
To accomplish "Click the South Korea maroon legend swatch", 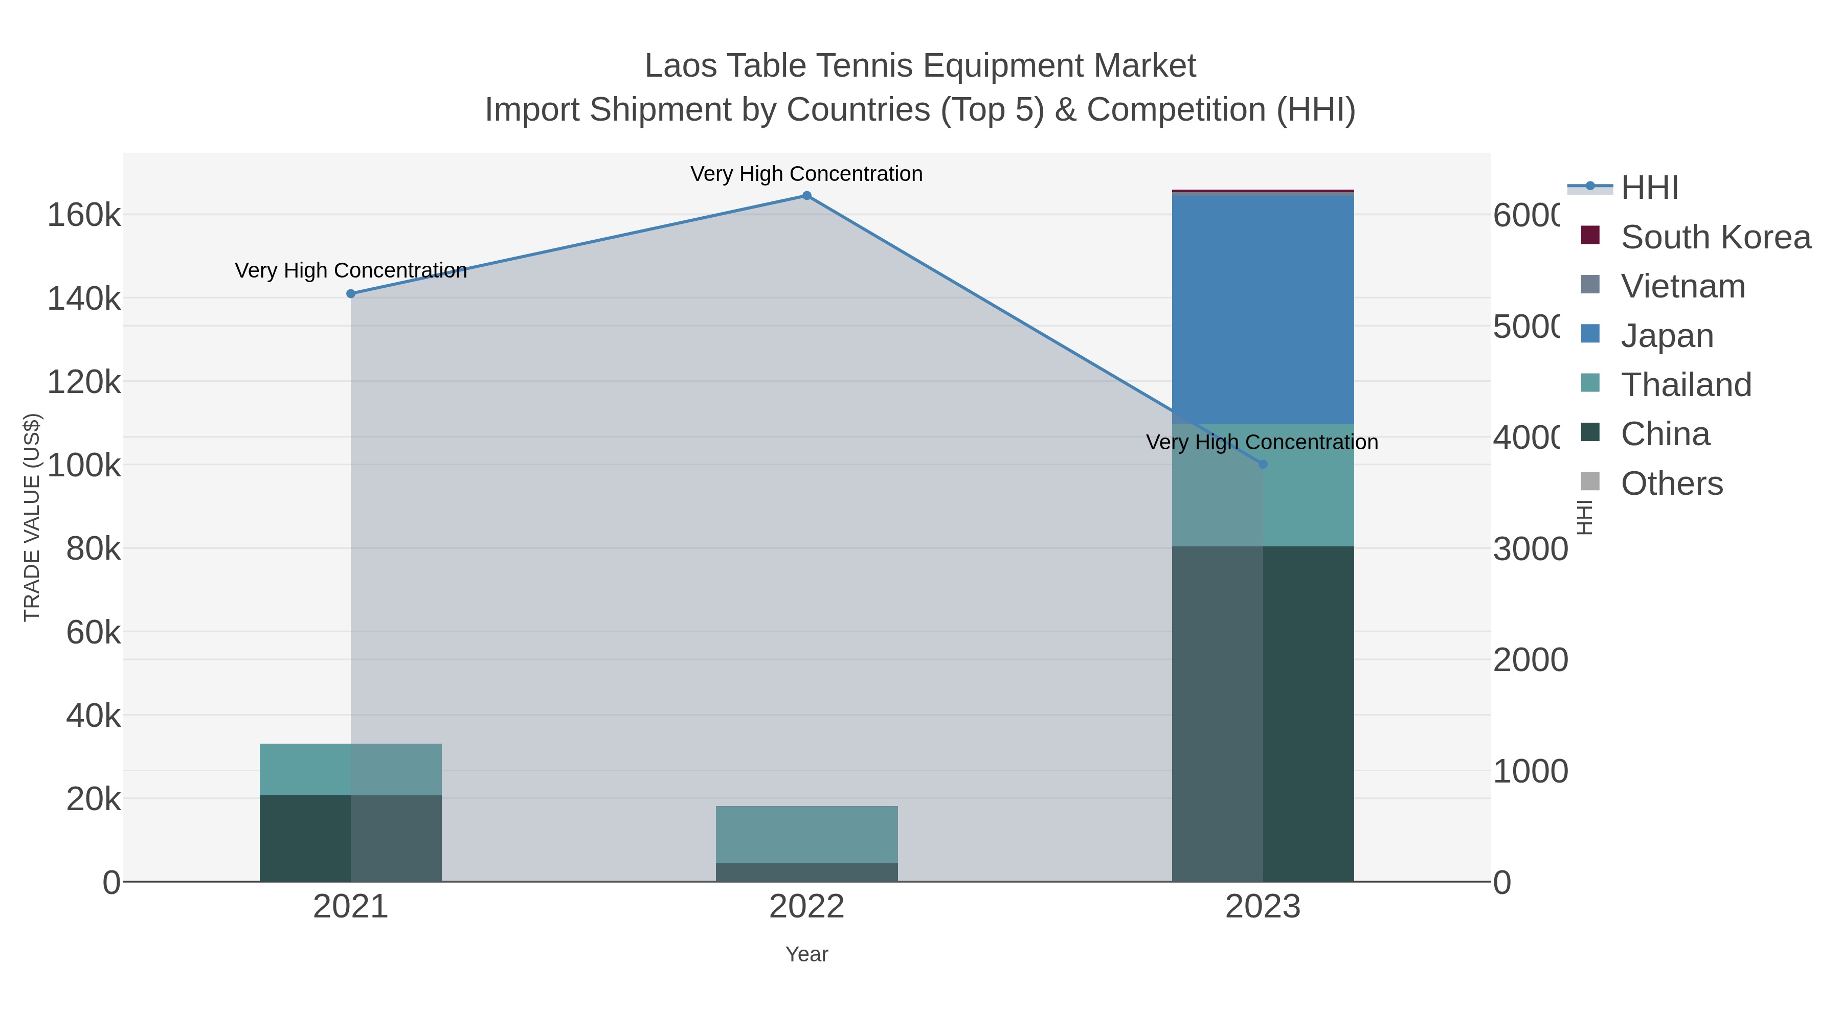I will 1590,235.
